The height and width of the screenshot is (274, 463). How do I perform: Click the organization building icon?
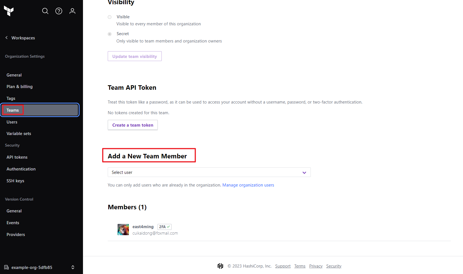pyautogui.click(x=6, y=267)
